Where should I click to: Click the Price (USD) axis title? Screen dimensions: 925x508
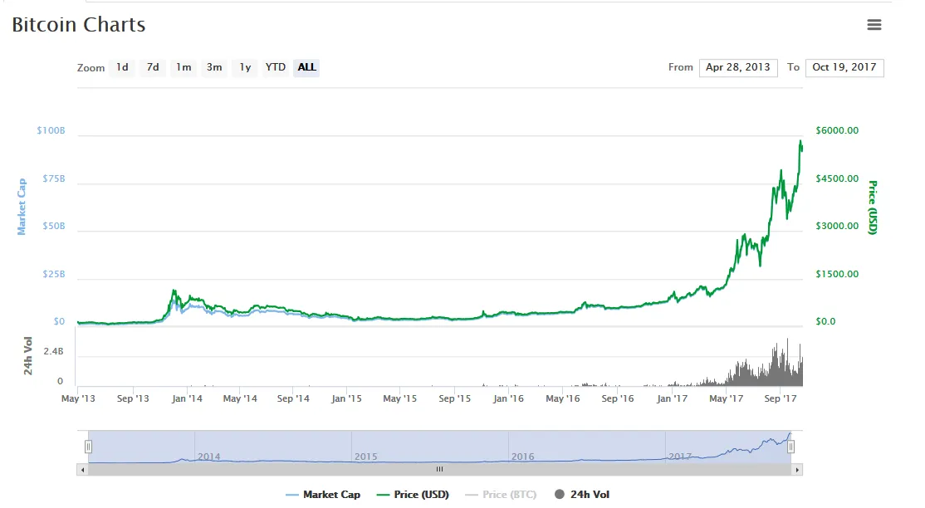click(873, 208)
